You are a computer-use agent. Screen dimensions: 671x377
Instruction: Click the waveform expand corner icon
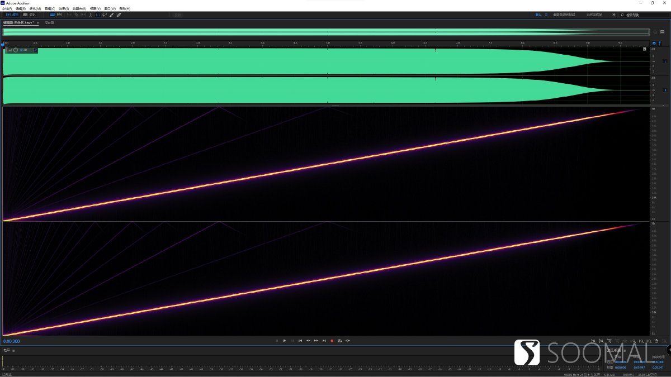point(644,49)
